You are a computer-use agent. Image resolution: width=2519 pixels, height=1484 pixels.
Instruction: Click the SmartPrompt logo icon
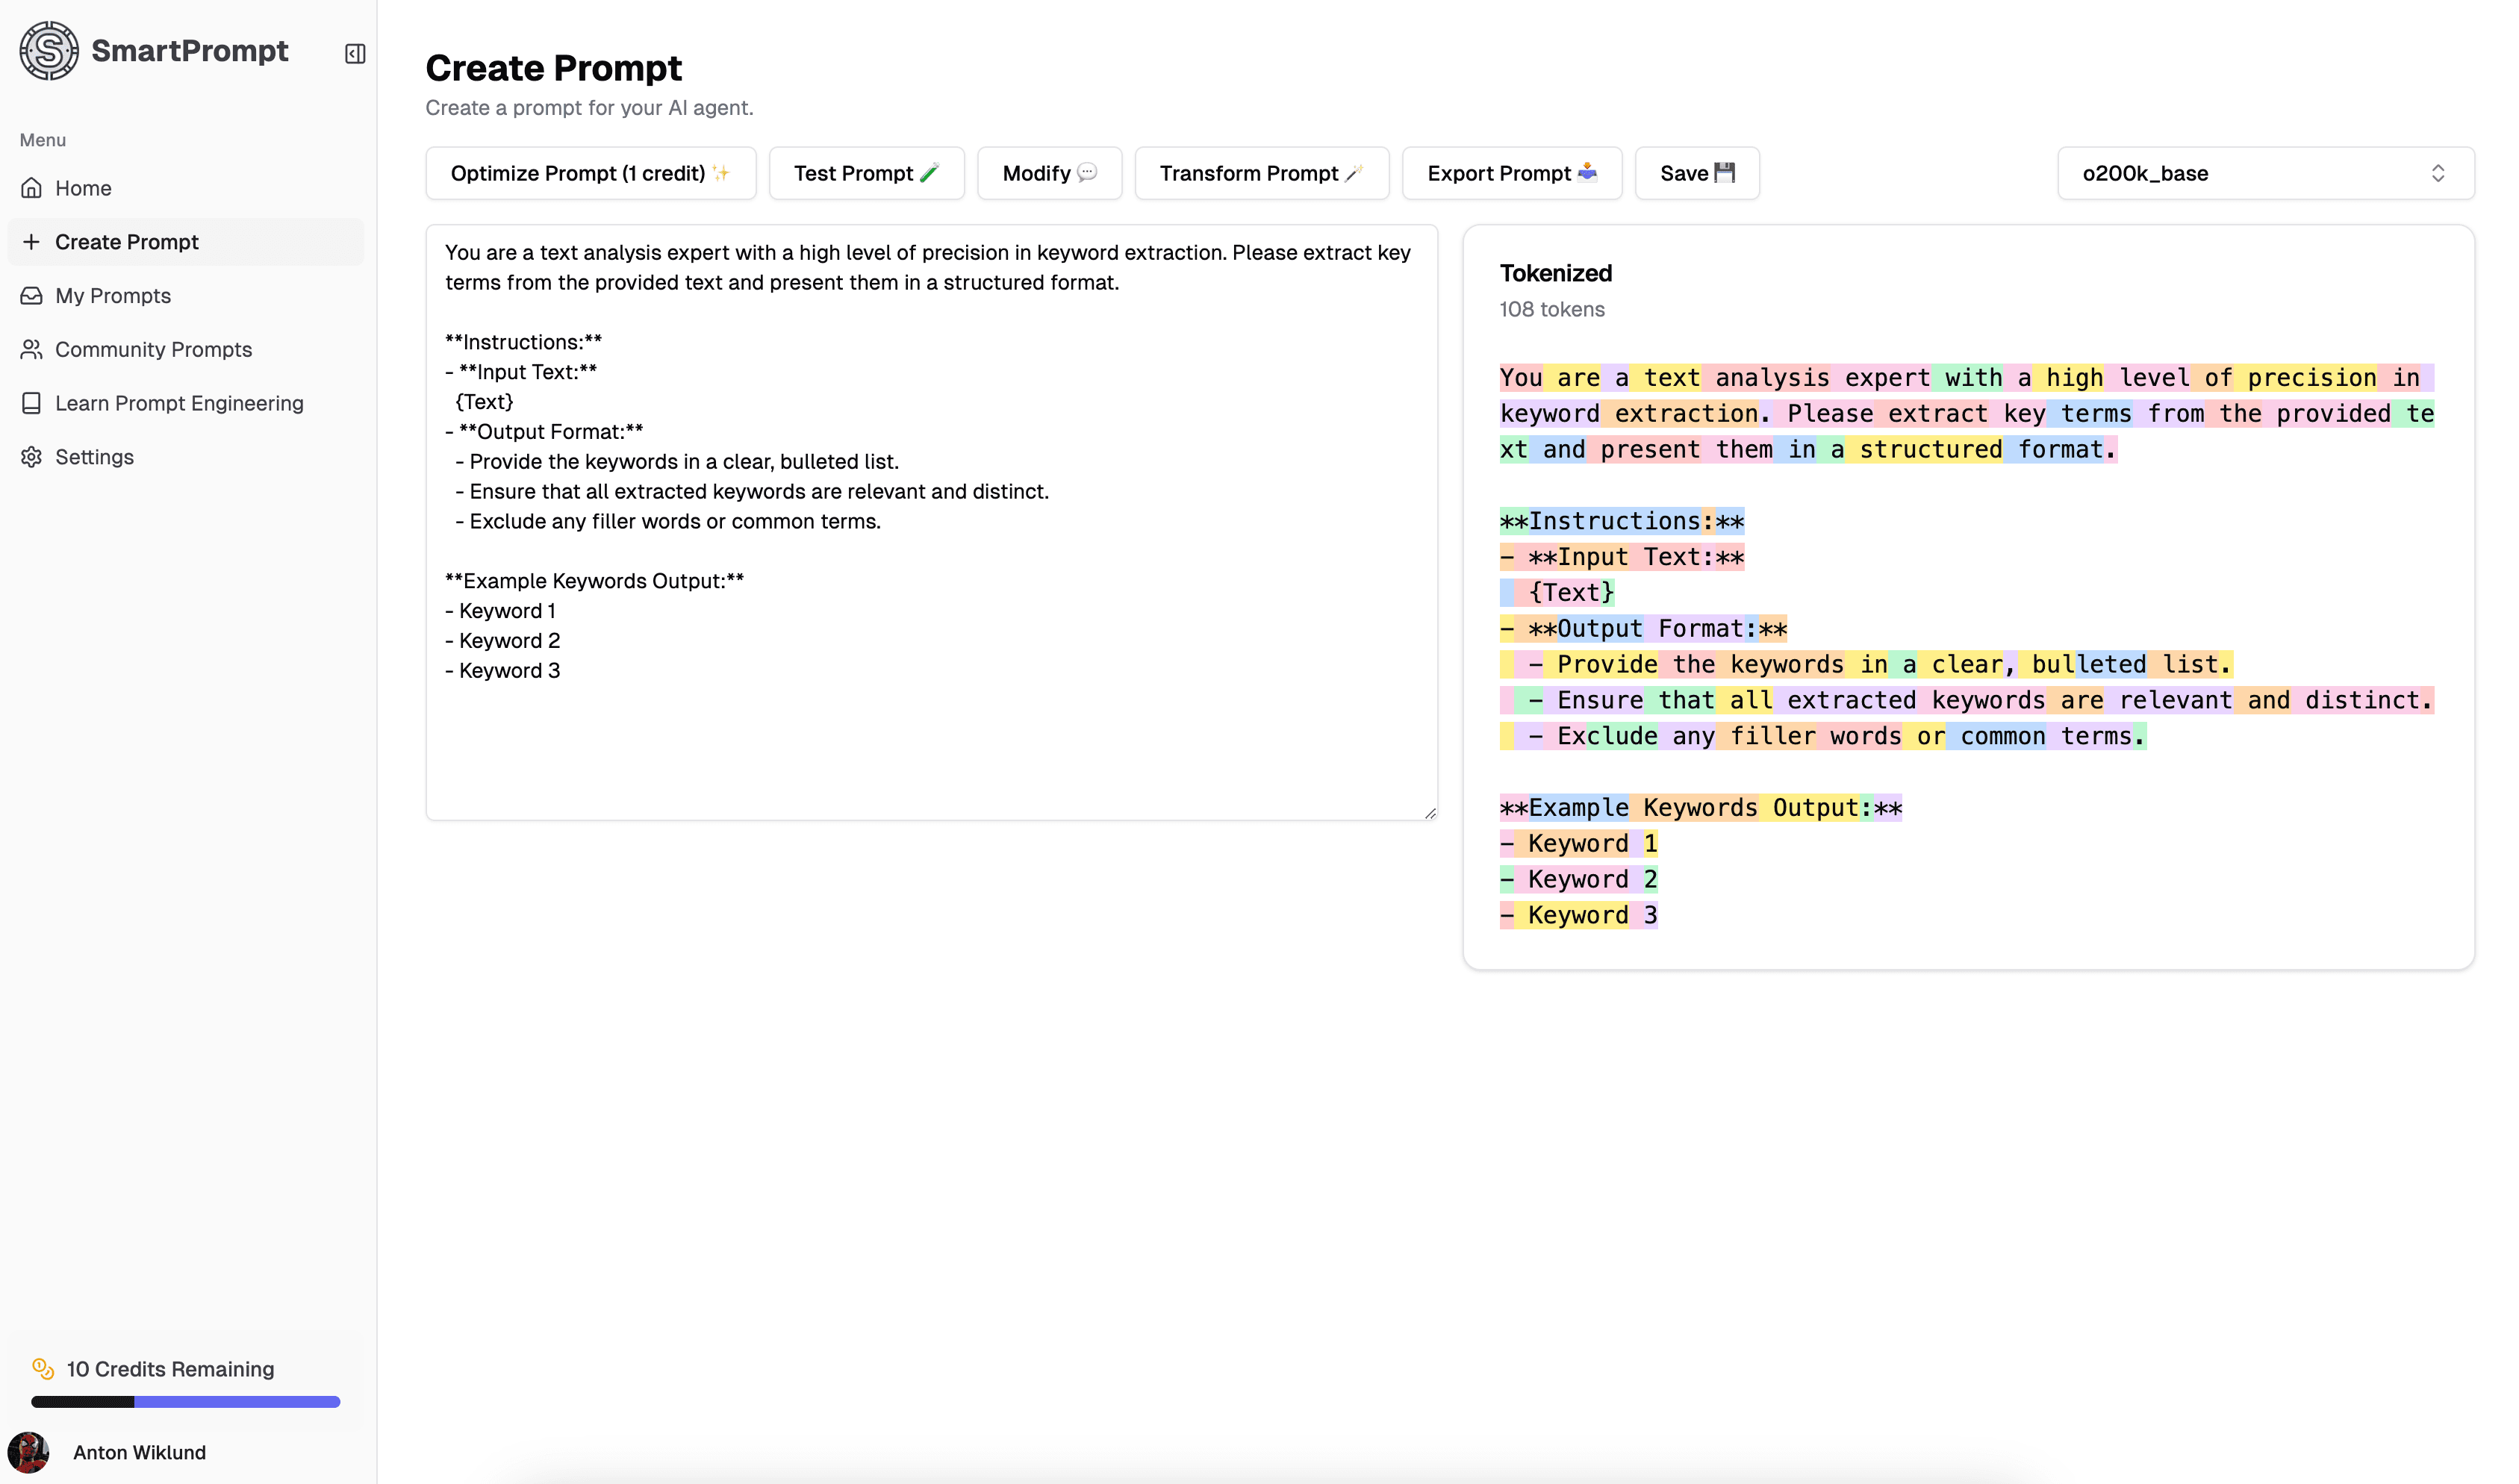(49, 51)
